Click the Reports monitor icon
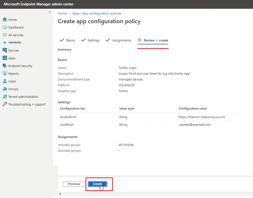The width and height of the screenshot is (253, 198). click(5, 73)
